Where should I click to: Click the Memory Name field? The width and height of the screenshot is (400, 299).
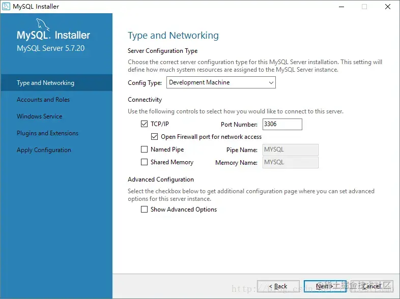click(290, 162)
